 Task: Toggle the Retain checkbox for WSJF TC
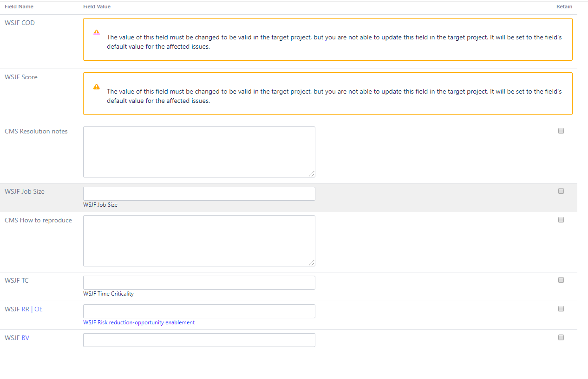pos(561,280)
